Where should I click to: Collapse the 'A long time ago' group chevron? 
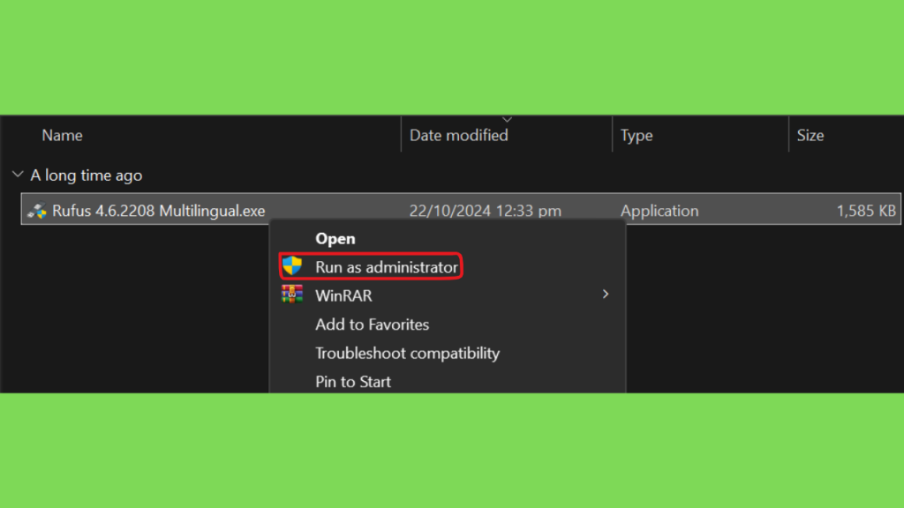[18, 175]
